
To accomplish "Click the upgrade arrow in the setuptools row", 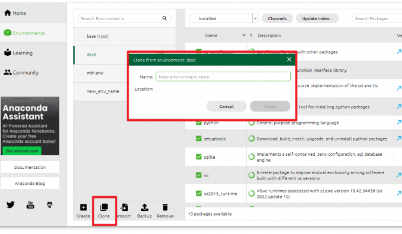I will [x=398, y=139].
